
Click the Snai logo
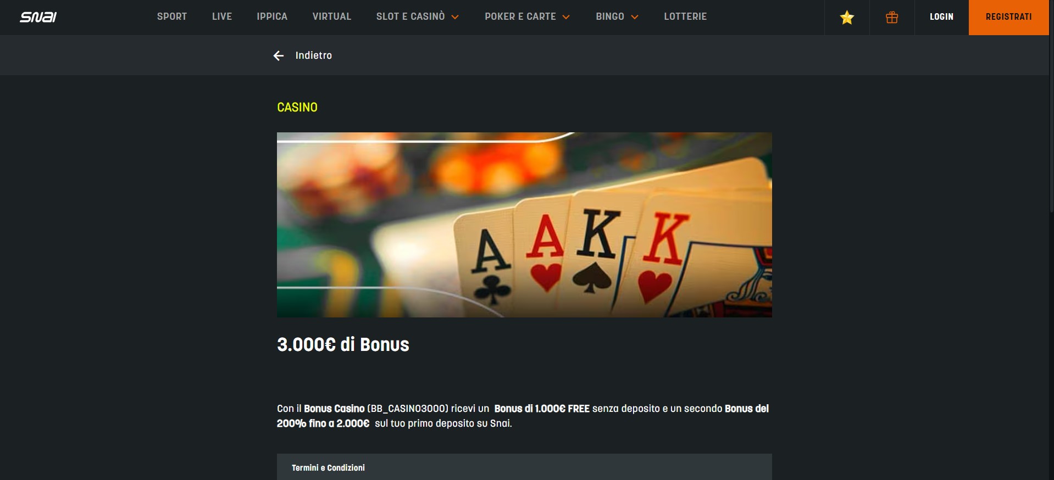click(x=38, y=17)
